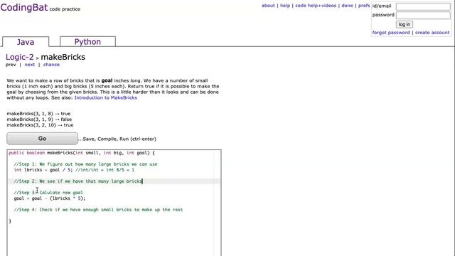Click the Step 4 comment line
This screenshot has height=256, width=455.
coord(98,210)
